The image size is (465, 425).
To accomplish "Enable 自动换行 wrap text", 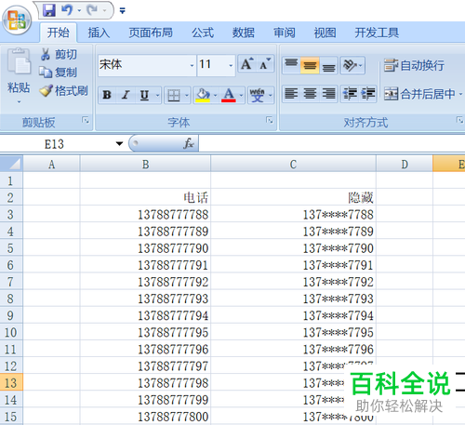I will (x=414, y=65).
